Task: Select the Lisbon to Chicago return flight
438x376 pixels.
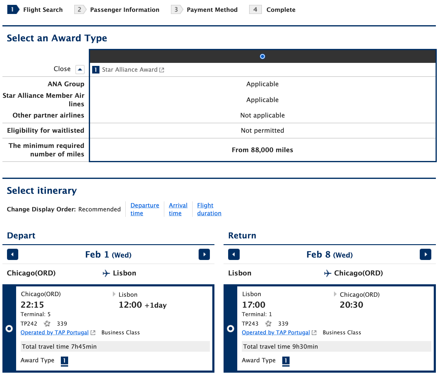Action: (x=231, y=329)
